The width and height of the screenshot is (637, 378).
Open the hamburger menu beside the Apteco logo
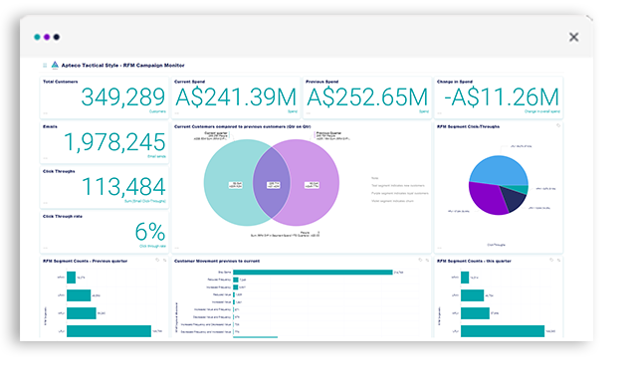tap(45, 66)
